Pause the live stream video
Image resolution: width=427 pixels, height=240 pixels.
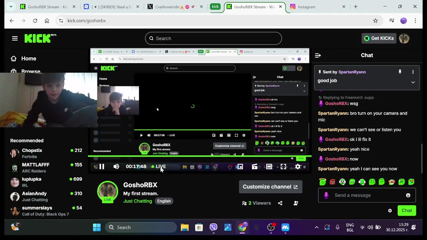(102, 167)
